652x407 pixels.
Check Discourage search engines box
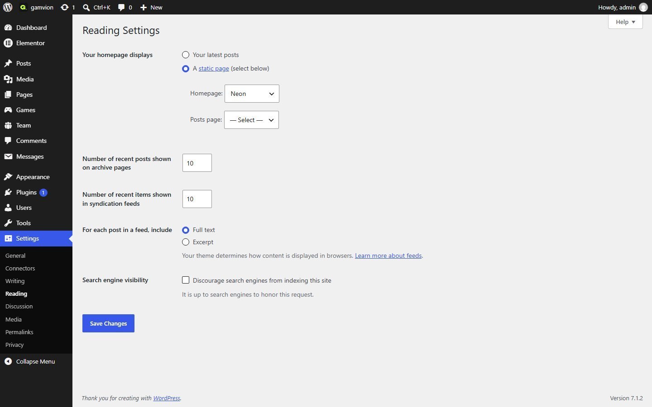tap(186, 280)
